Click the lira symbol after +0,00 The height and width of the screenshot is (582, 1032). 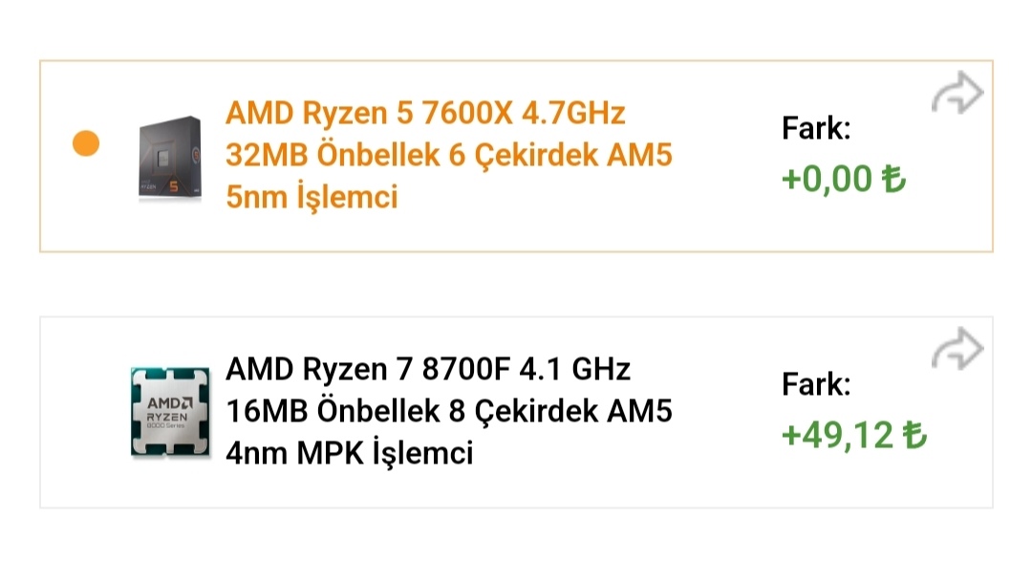click(x=892, y=179)
